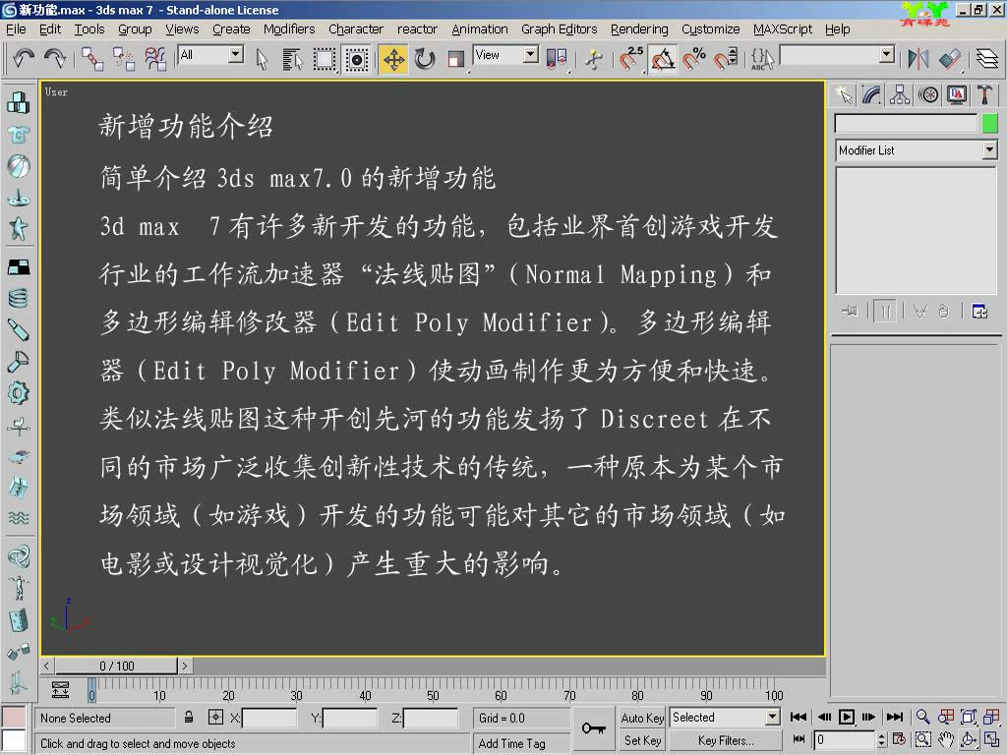
Task: Create a reactor Toy Car
Action: [18, 456]
